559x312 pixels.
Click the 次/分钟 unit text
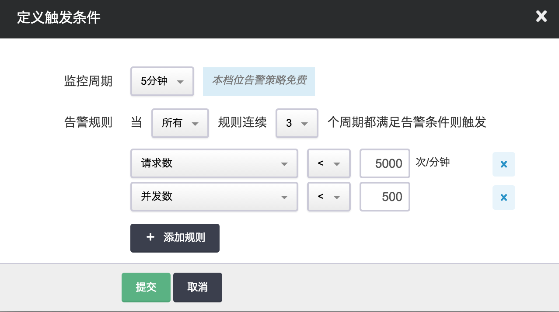tap(433, 162)
